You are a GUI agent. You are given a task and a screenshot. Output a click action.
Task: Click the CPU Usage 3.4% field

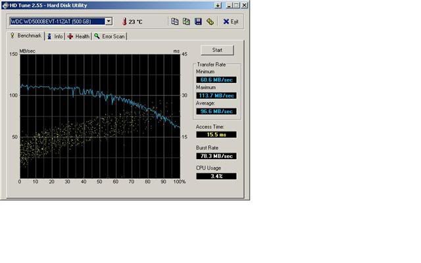click(x=216, y=176)
